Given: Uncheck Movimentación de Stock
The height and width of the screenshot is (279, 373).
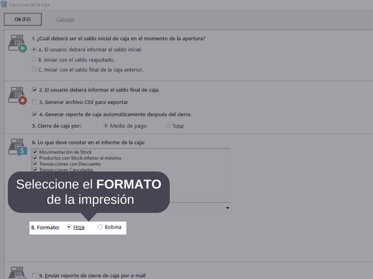Looking at the screenshot, I should [35, 152].
